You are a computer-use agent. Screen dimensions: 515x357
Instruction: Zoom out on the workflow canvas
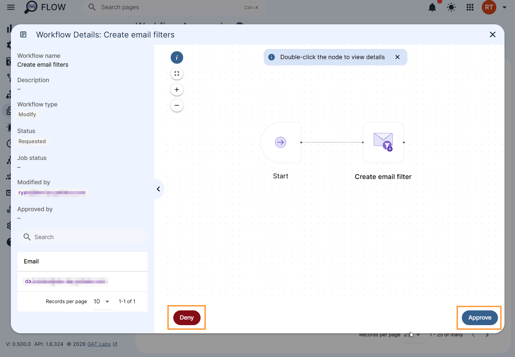coord(177,105)
